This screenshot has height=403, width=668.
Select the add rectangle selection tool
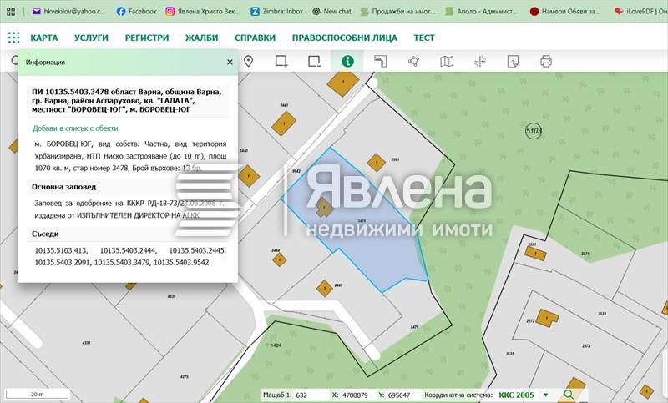pos(281,61)
